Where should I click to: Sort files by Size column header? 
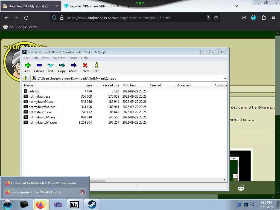(x=80, y=85)
